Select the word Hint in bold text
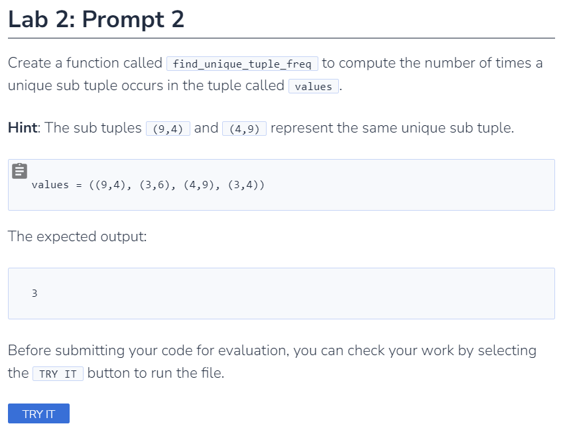The height and width of the screenshot is (432, 571). pos(22,127)
